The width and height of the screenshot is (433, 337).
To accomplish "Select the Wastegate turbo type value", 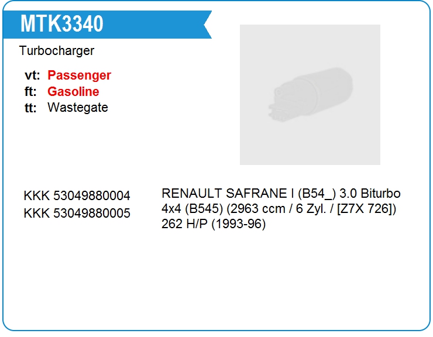I will pos(78,108).
